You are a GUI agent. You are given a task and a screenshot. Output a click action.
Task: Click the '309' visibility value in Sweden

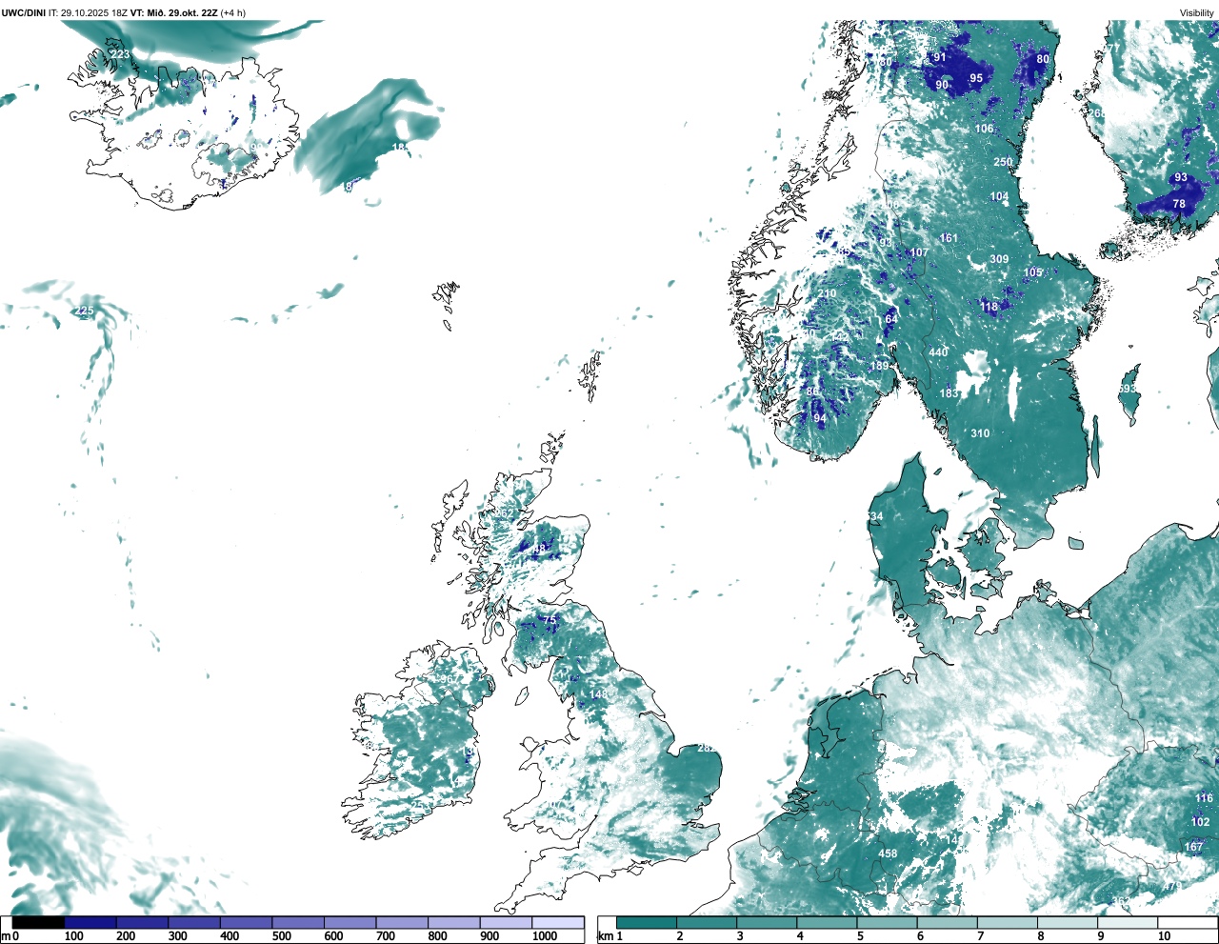(x=999, y=259)
